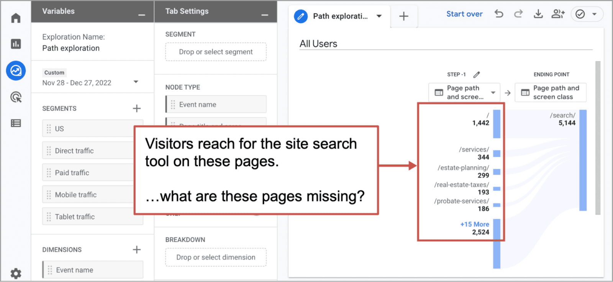Click Ending Point Page path and screen class

click(551, 92)
